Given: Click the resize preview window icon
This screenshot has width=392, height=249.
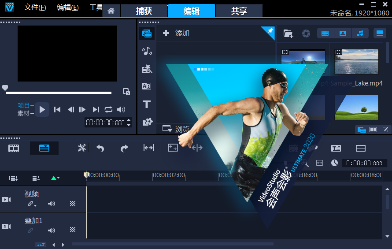Looking at the screenshot, I should coord(126,92).
